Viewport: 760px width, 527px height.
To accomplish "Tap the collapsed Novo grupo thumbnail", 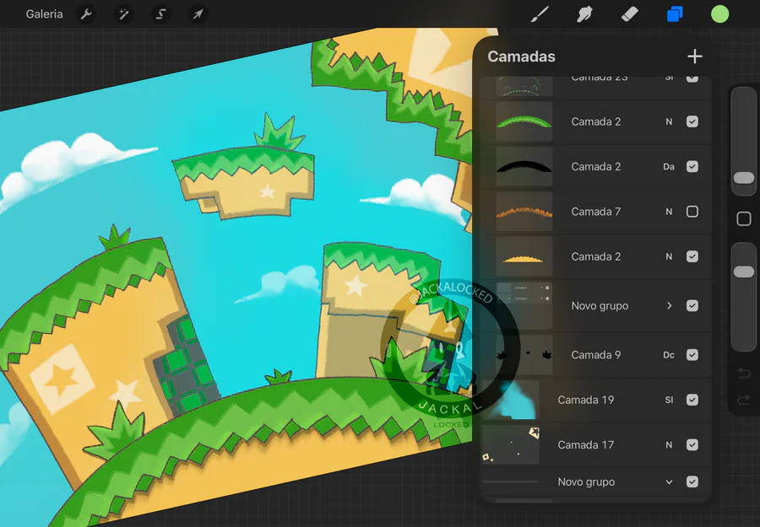I will coord(524,306).
